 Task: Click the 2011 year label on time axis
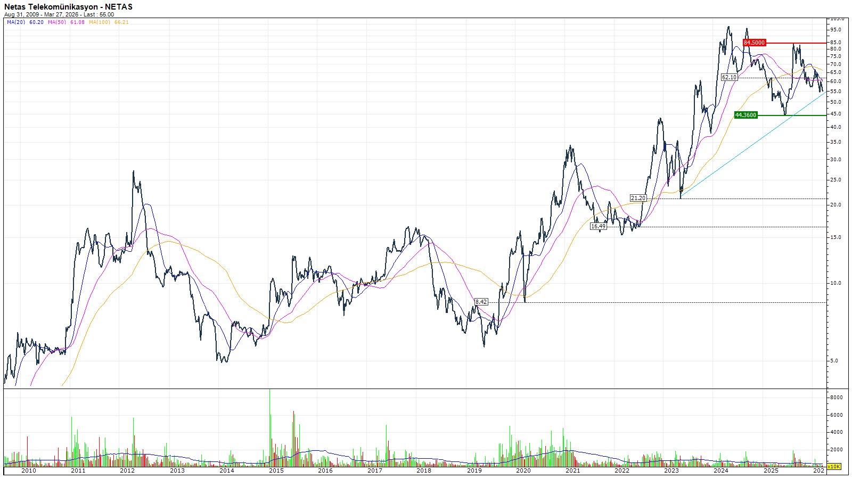[78, 470]
